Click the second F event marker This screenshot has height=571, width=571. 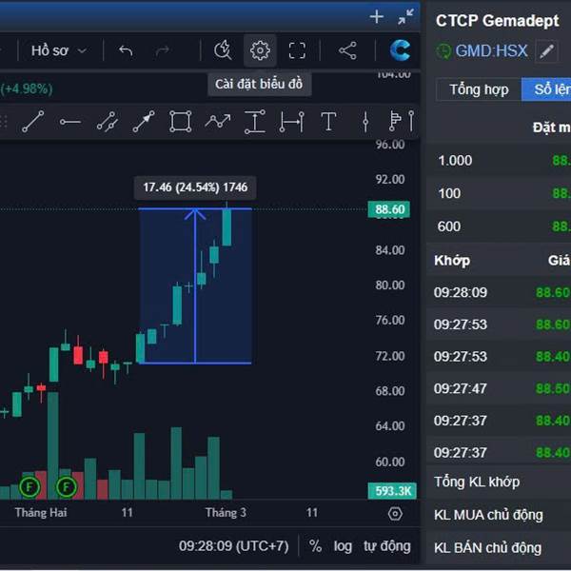[x=66, y=487]
